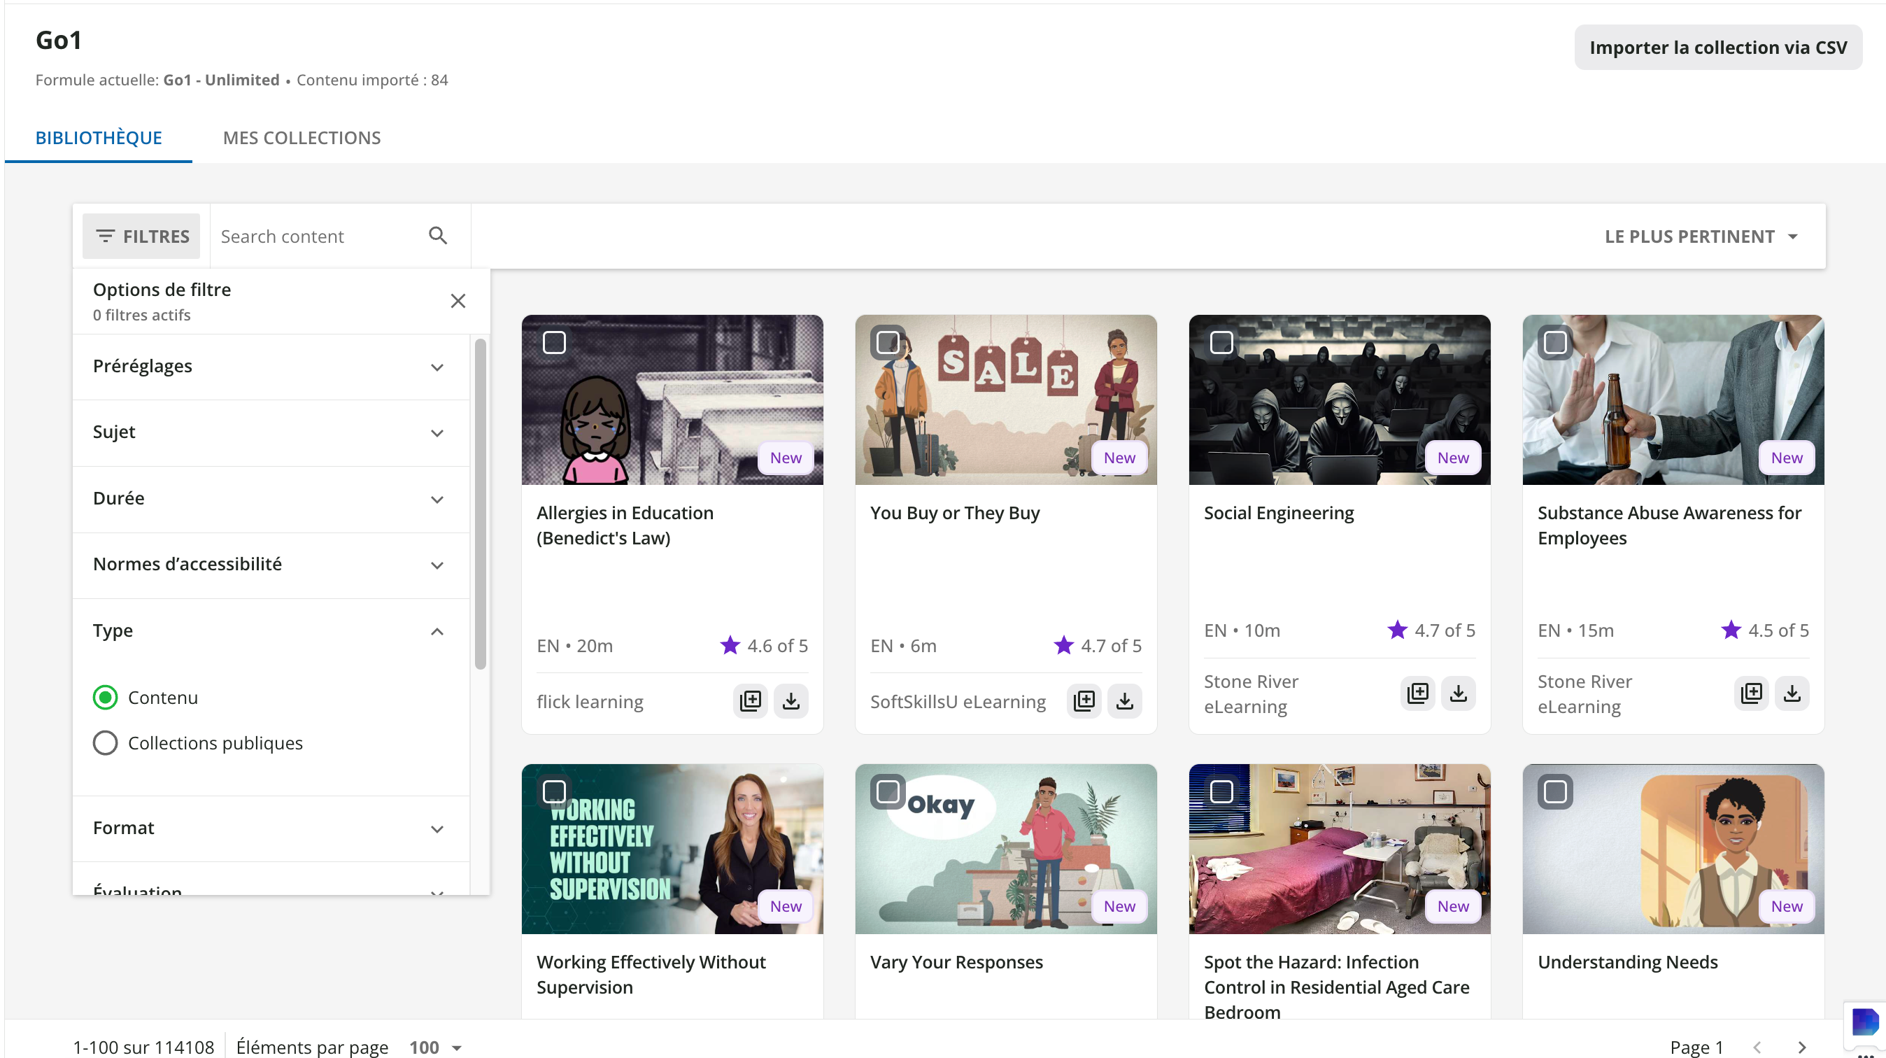Open the Understanding Needs course title
The height and width of the screenshot is (1058, 1886).
pos(1628,961)
